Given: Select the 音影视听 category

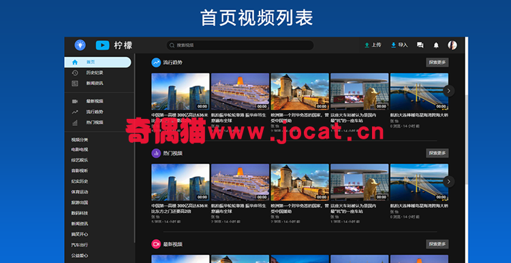Looking at the screenshot, I should (x=80, y=171).
